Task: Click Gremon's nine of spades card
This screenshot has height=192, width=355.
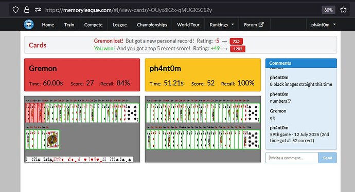Action: coord(132,113)
